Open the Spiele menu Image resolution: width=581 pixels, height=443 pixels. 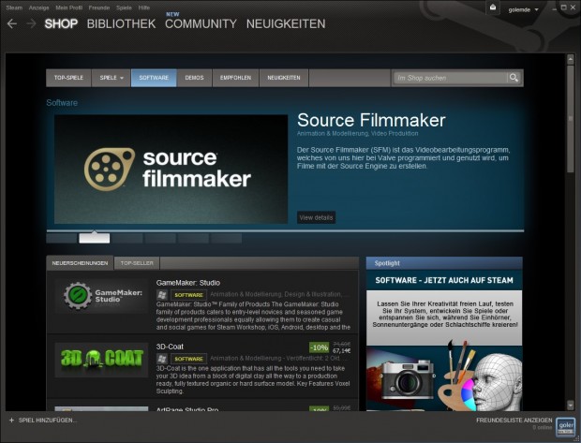click(x=124, y=7)
